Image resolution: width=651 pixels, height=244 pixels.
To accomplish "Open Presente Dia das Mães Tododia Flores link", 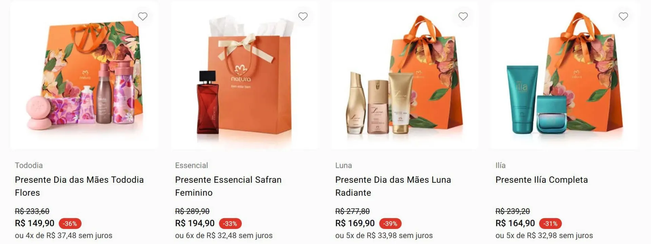I will click(79, 186).
